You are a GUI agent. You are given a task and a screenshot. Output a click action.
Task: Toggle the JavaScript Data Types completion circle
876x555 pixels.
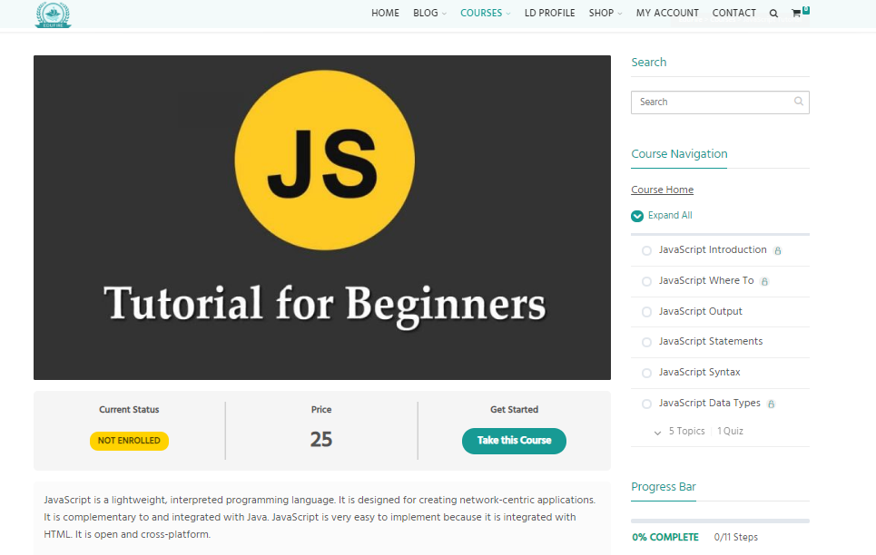[646, 404]
